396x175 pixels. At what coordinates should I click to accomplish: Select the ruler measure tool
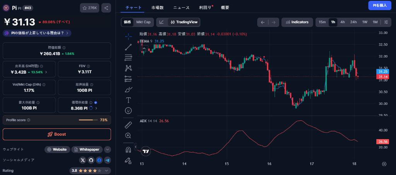click(x=128, y=125)
